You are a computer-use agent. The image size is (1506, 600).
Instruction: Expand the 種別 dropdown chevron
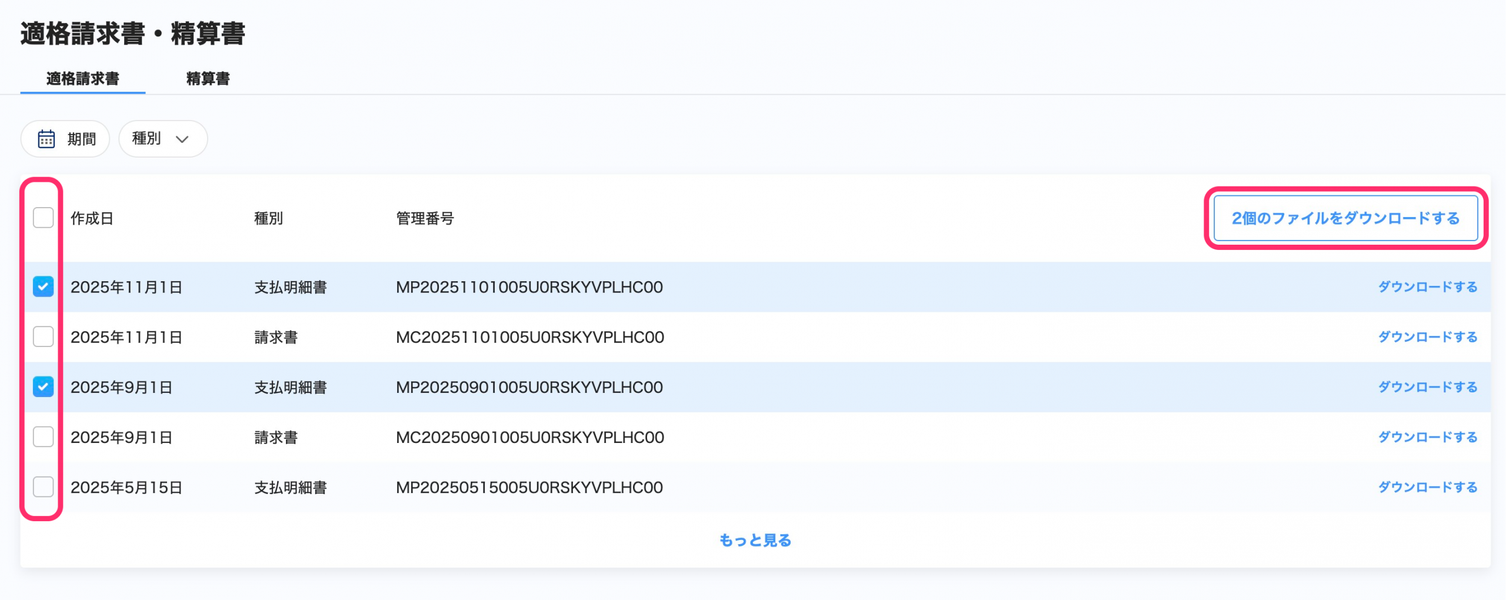182,139
